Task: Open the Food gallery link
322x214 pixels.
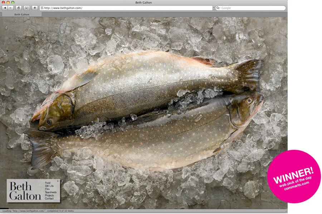Action: click(x=48, y=183)
